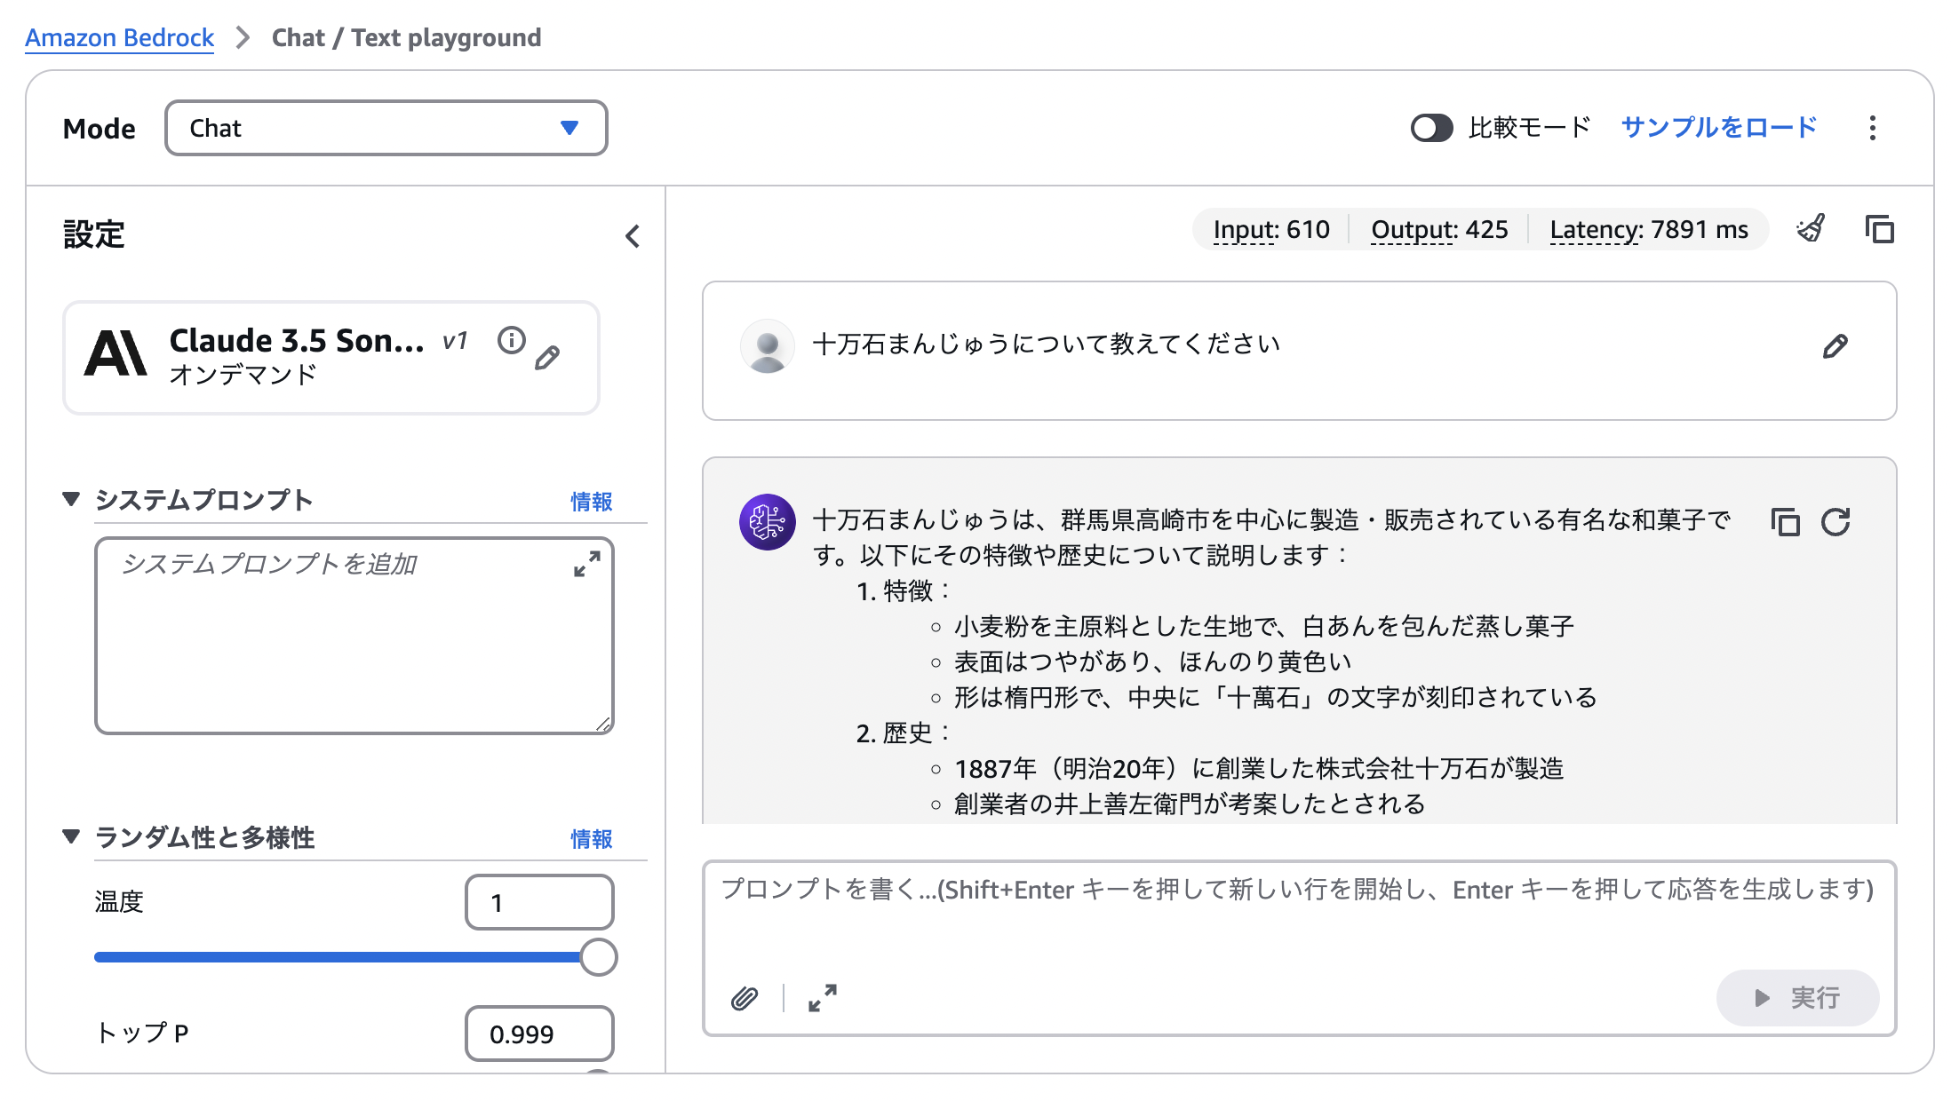The image size is (1951, 1101).
Task: Toggle the 比較モード switch
Action: coord(1431,128)
